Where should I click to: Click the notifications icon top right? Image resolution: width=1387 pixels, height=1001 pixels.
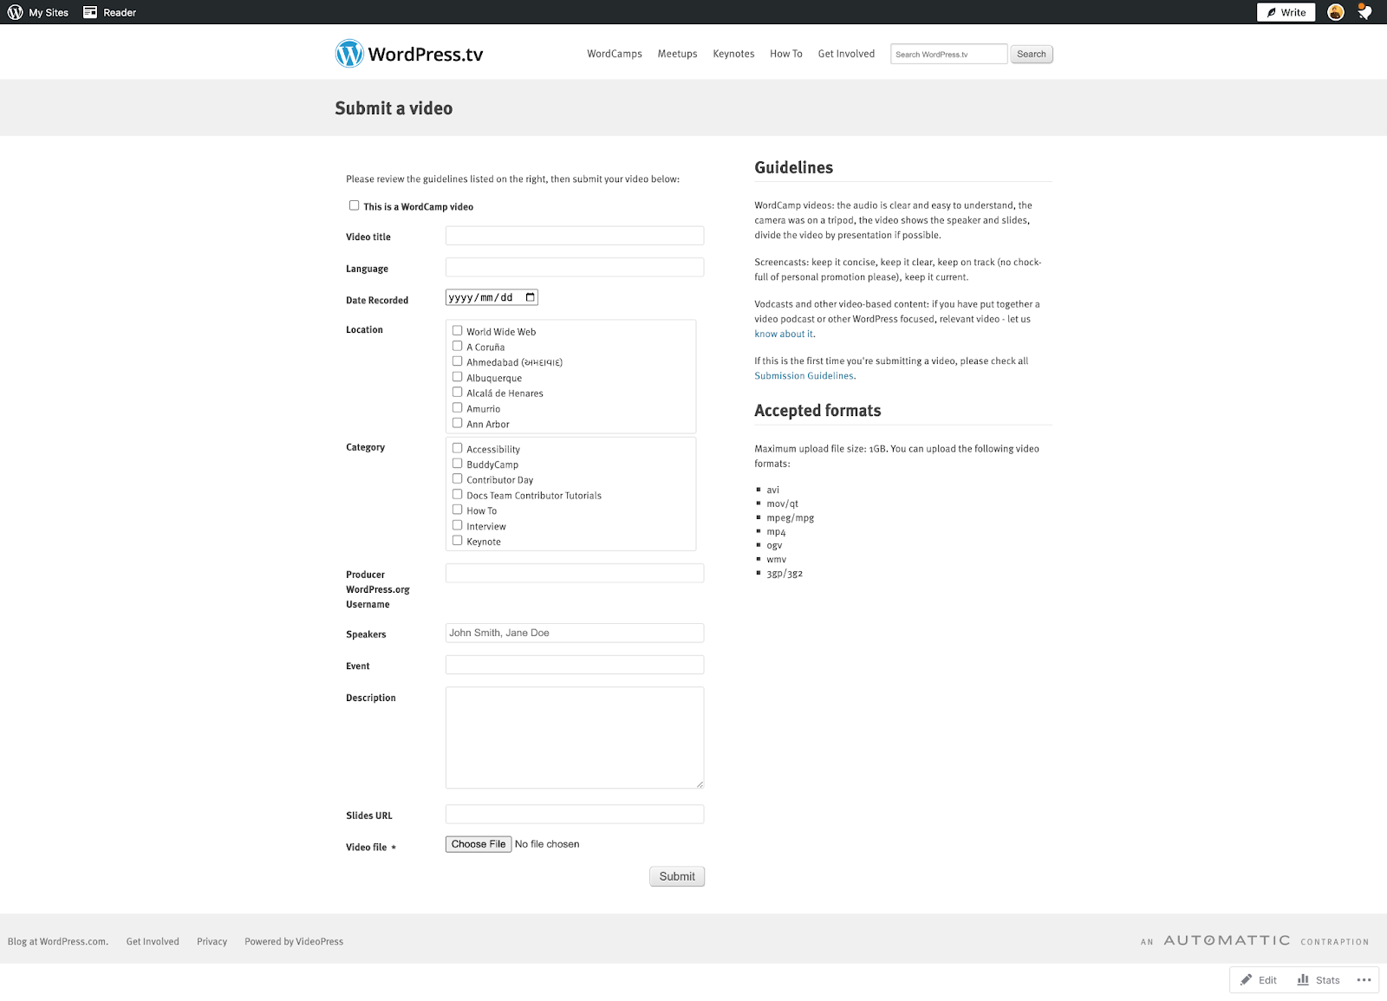tap(1364, 12)
